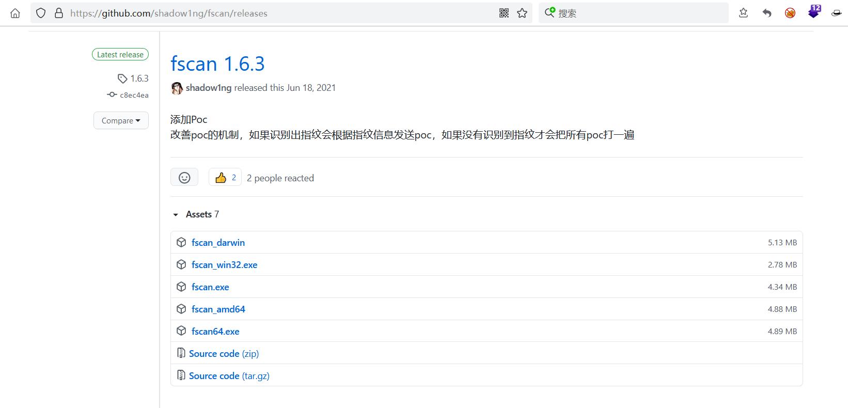Open the fscan 1.6.3 release title
Viewport: 848px width, 408px height.
[x=217, y=64]
